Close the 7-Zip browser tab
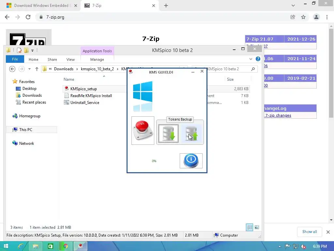Screen dimensions: 334x251 pyautogui.click(x=154, y=6)
